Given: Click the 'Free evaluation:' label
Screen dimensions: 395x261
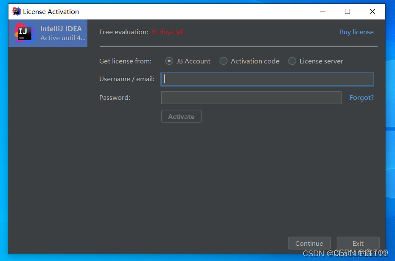Looking at the screenshot, I should click(124, 32).
